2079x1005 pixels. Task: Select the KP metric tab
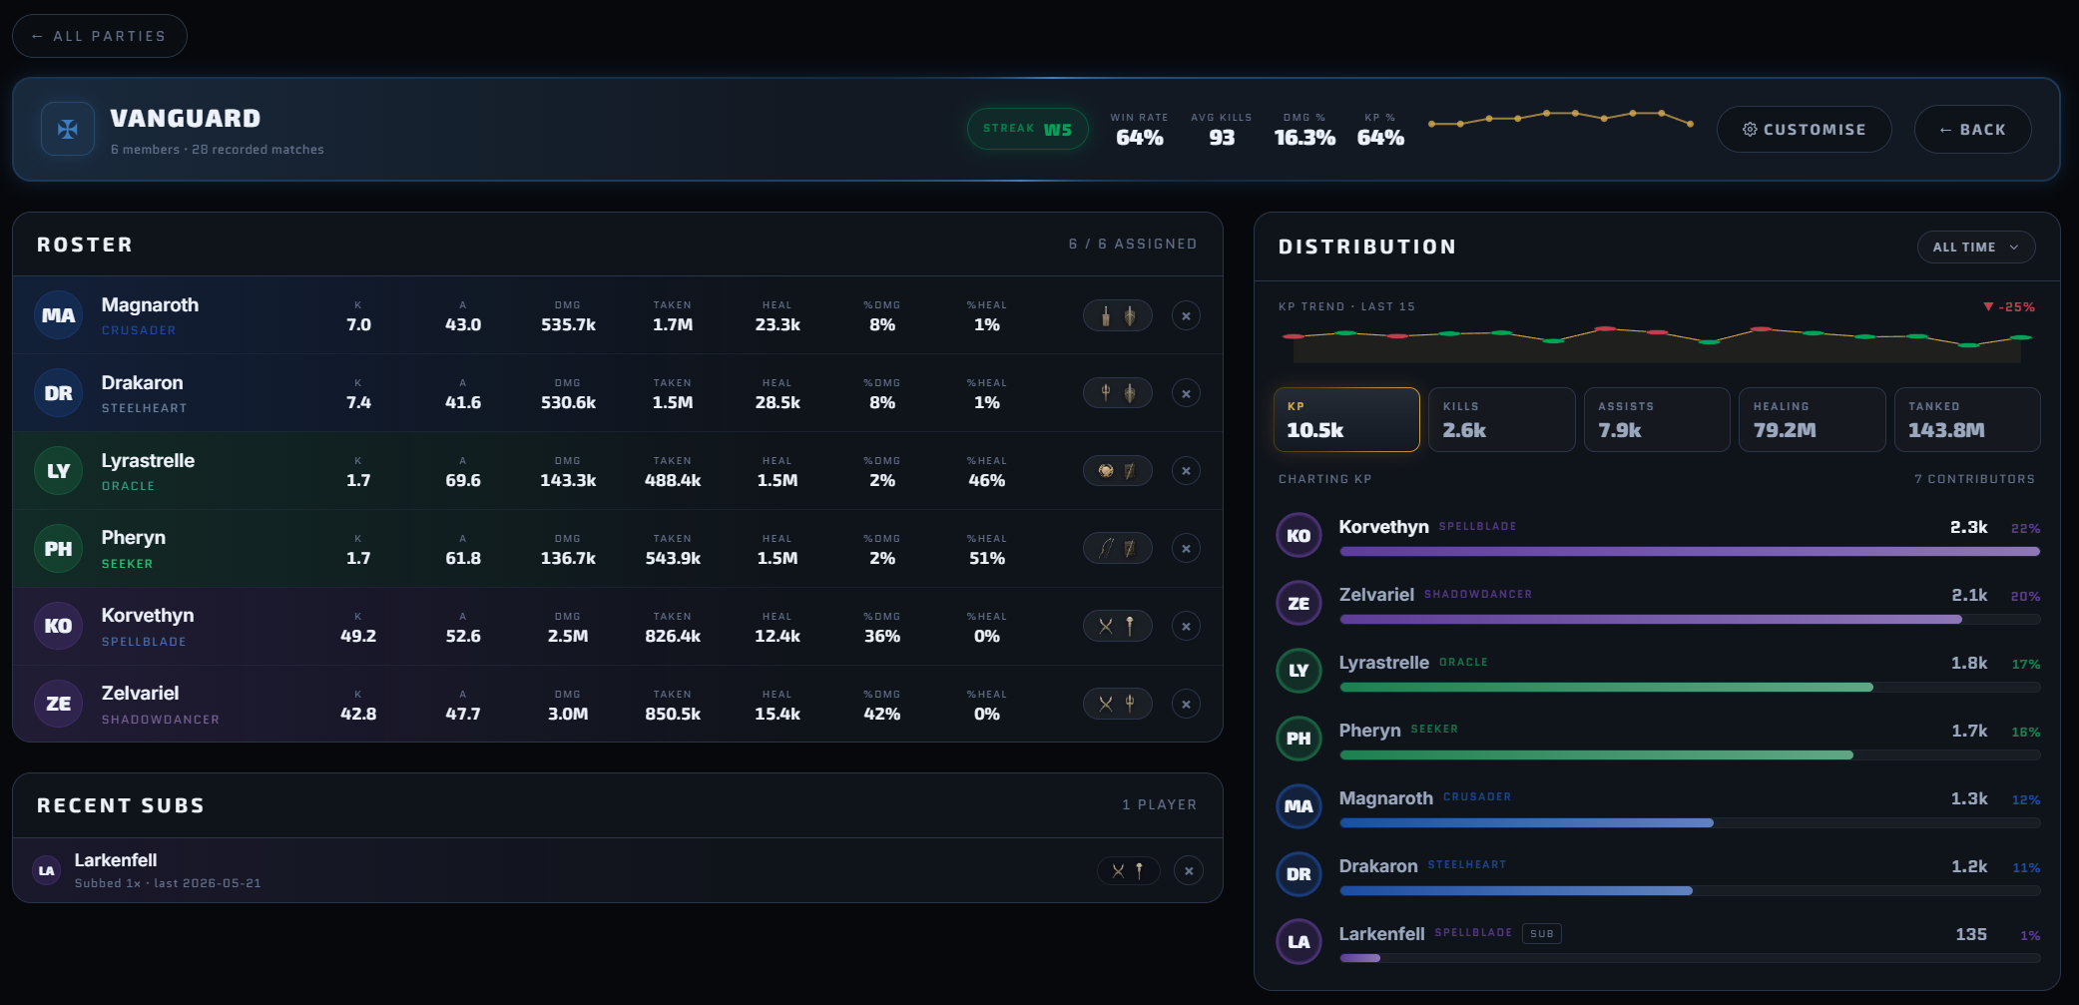[x=1346, y=419]
